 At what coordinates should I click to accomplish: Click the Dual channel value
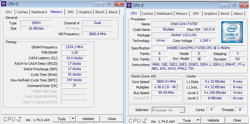tap(97, 23)
